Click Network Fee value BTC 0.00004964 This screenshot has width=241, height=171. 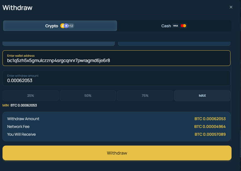pyautogui.click(x=210, y=127)
